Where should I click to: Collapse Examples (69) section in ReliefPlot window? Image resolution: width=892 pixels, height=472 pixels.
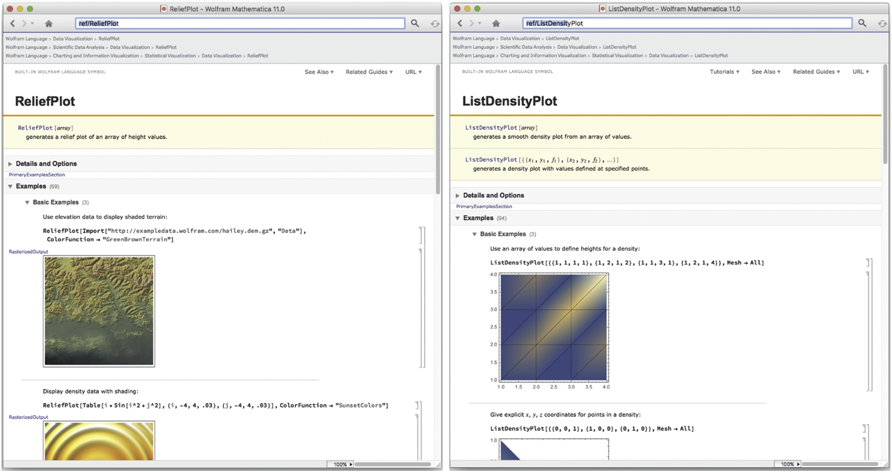[x=11, y=187]
